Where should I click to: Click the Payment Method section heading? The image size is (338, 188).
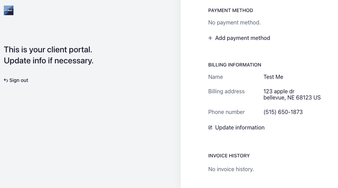click(x=231, y=10)
